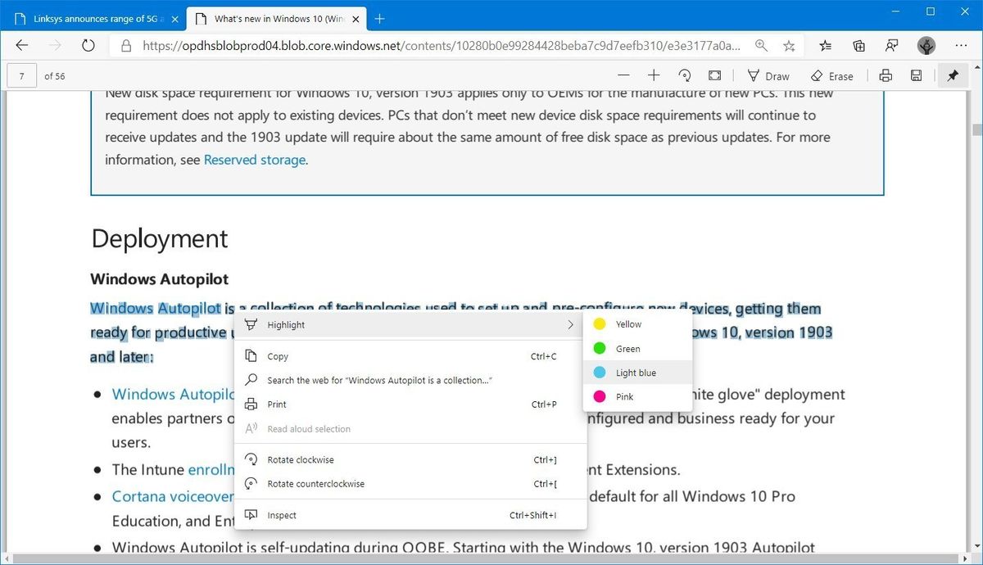983x565 pixels.
Task: Switch to the Linksys 5G tab
Action: (x=90, y=17)
